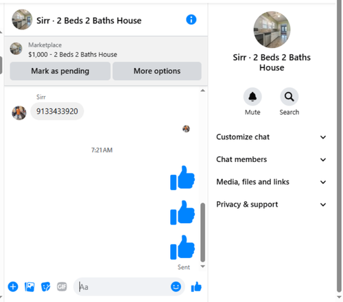
Task: Click Sirr's avatar beside phone number message
Action: click(x=19, y=113)
